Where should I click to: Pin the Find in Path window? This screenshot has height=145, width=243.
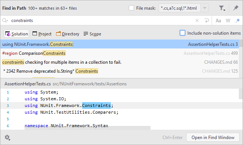point(236,8)
